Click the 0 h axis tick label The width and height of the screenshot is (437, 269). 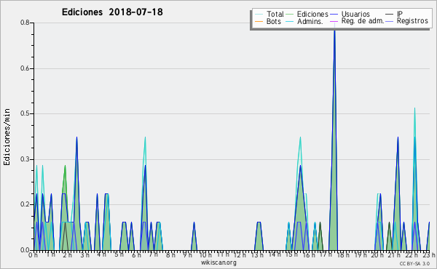(x=34, y=254)
